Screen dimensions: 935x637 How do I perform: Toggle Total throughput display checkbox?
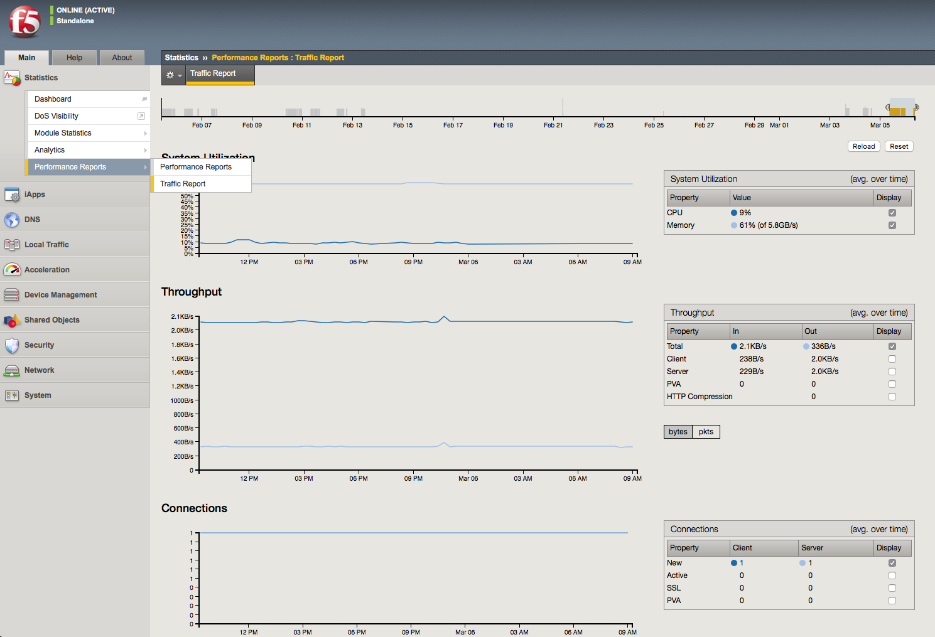click(892, 346)
